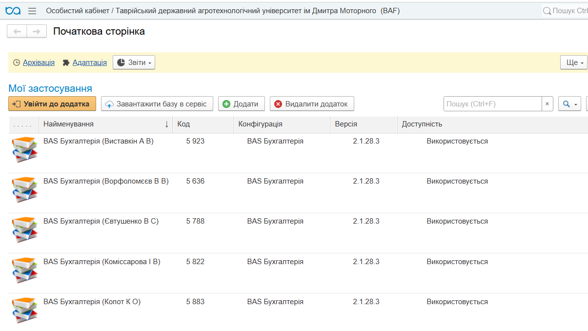The height and width of the screenshot is (331, 588).
Task: Open the Адаптація link
Action: tap(89, 62)
